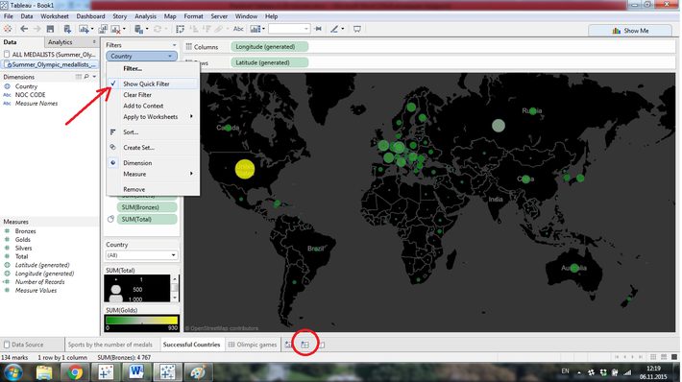This screenshot has height=382, width=682.
Task: Click the SUM(Total) legend scrollbar down arrow
Action: coord(175,298)
